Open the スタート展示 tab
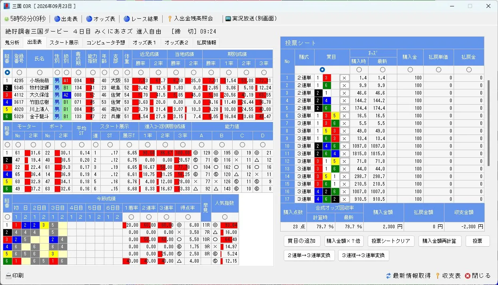Viewport: 498px width, 285px height. point(64,42)
